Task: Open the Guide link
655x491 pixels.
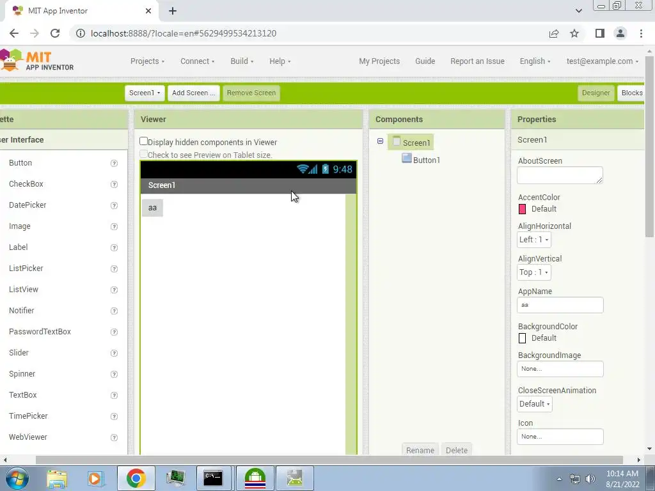Action: click(425, 61)
